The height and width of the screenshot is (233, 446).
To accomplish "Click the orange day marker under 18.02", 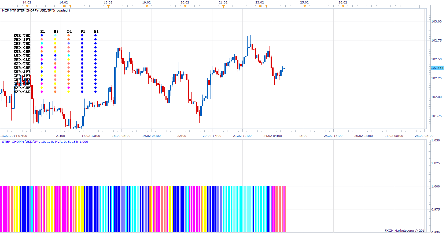I will click(108, 6).
